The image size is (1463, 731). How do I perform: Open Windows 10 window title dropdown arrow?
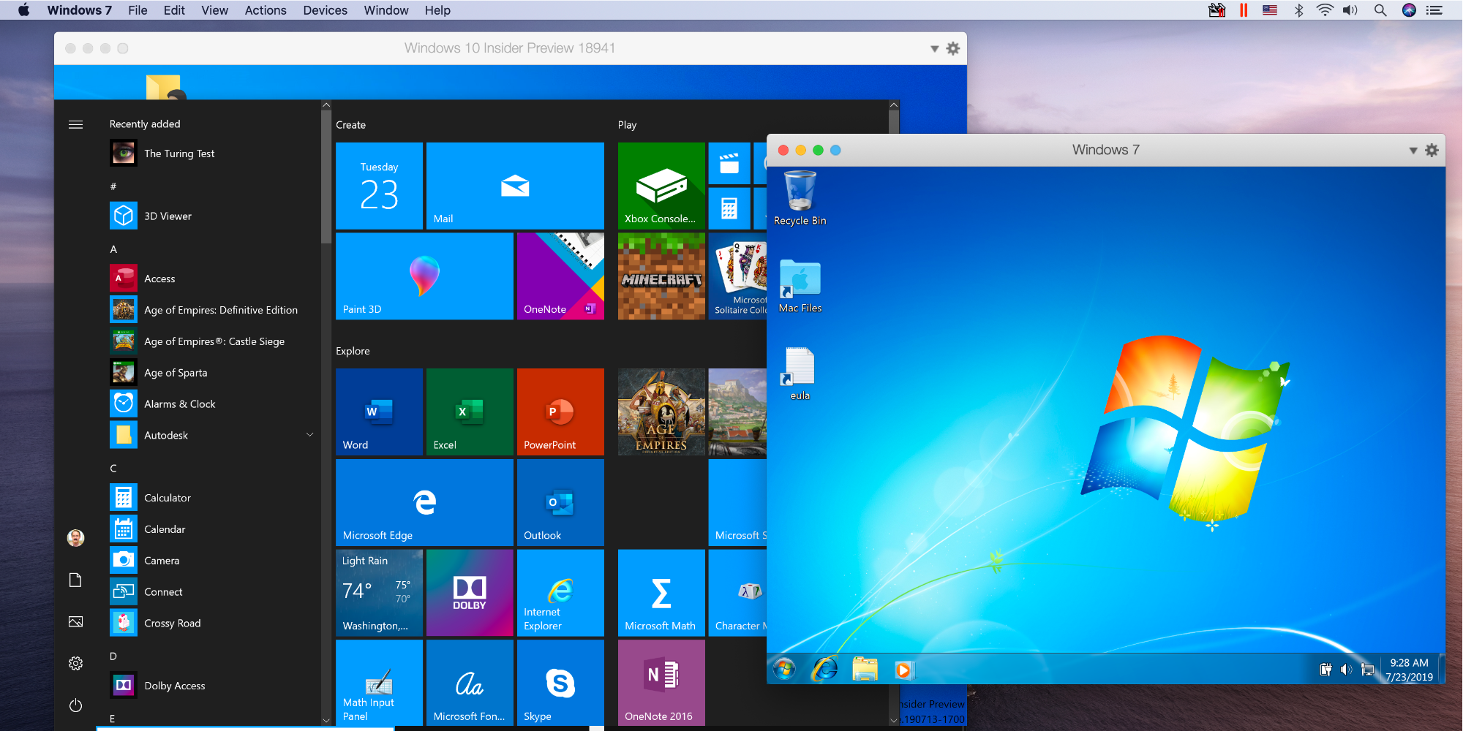click(934, 49)
